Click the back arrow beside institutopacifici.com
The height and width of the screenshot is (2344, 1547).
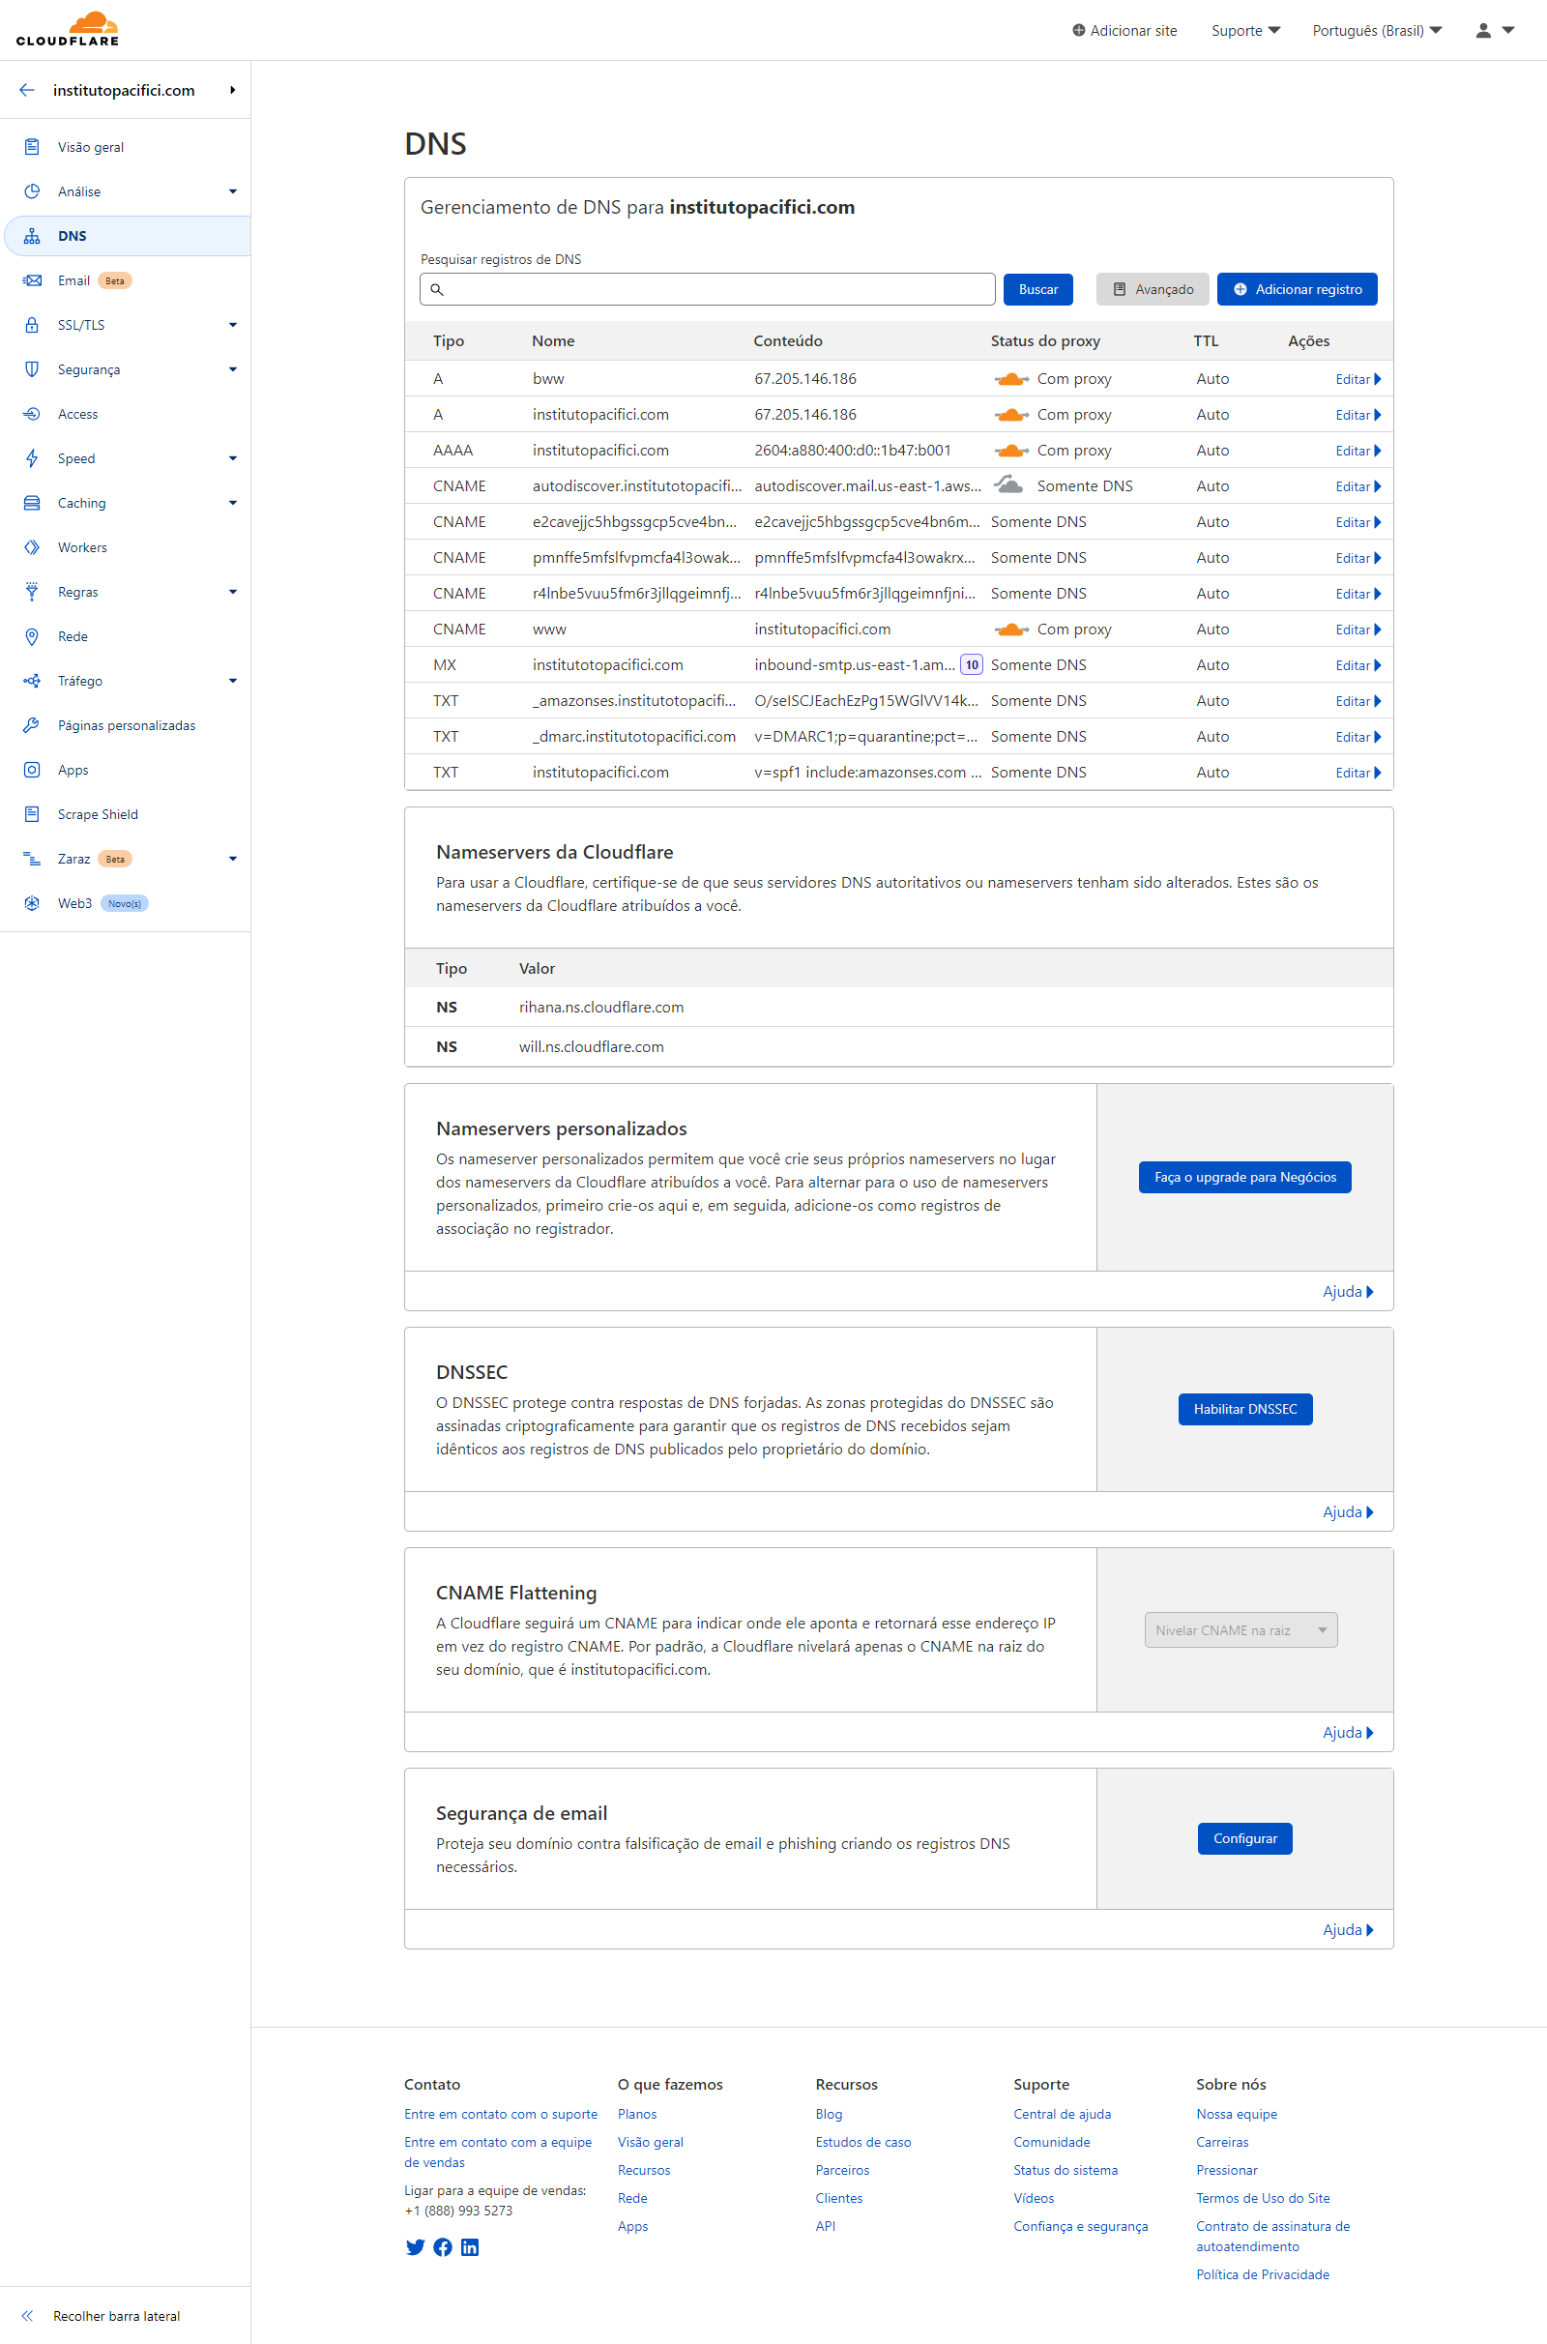(27, 90)
